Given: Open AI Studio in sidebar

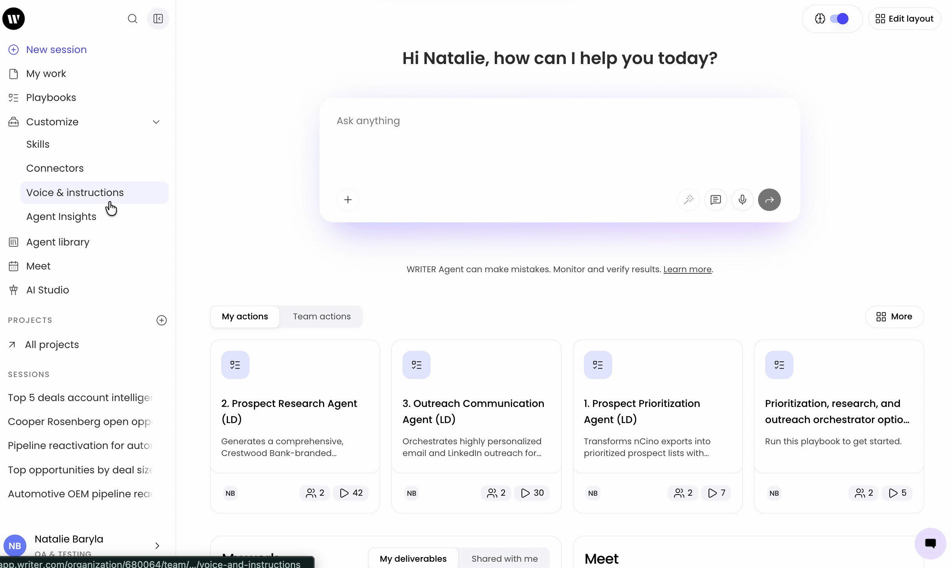Looking at the screenshot, I should click(x=48, y=290).
